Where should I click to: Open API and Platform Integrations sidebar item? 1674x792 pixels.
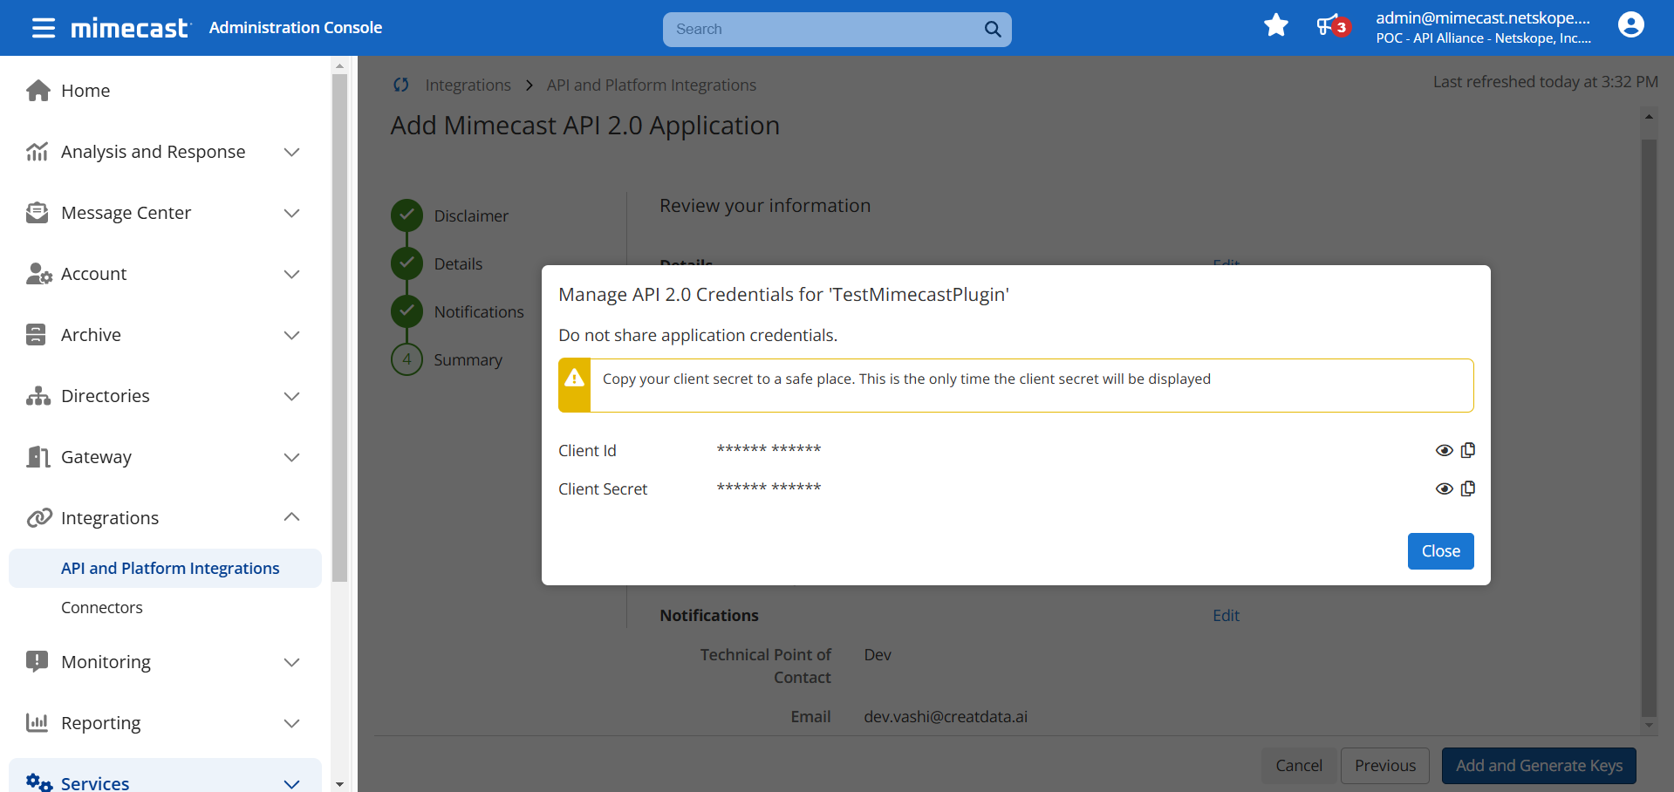tap(166, 568)
